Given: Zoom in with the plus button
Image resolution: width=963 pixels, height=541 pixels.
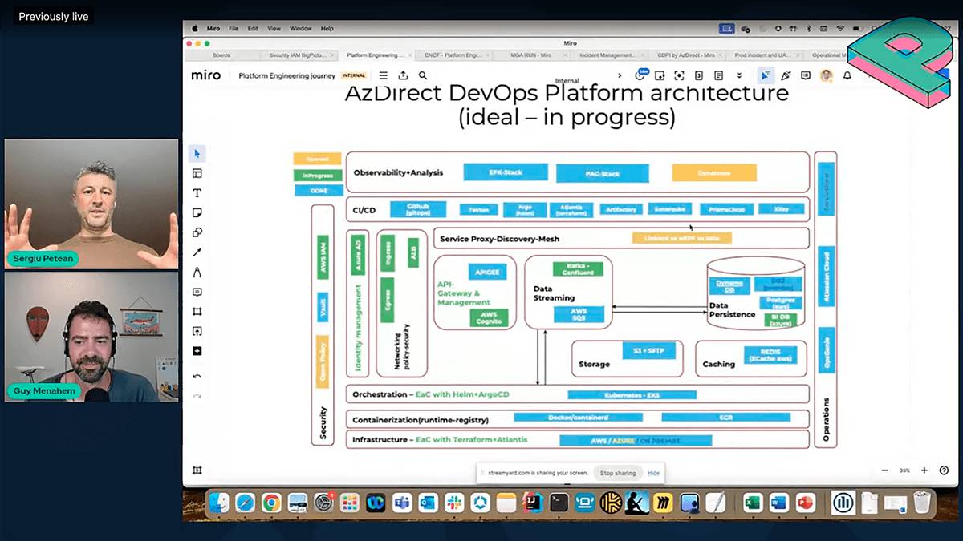Looking at the screenshot, I should tap(924, 470).
